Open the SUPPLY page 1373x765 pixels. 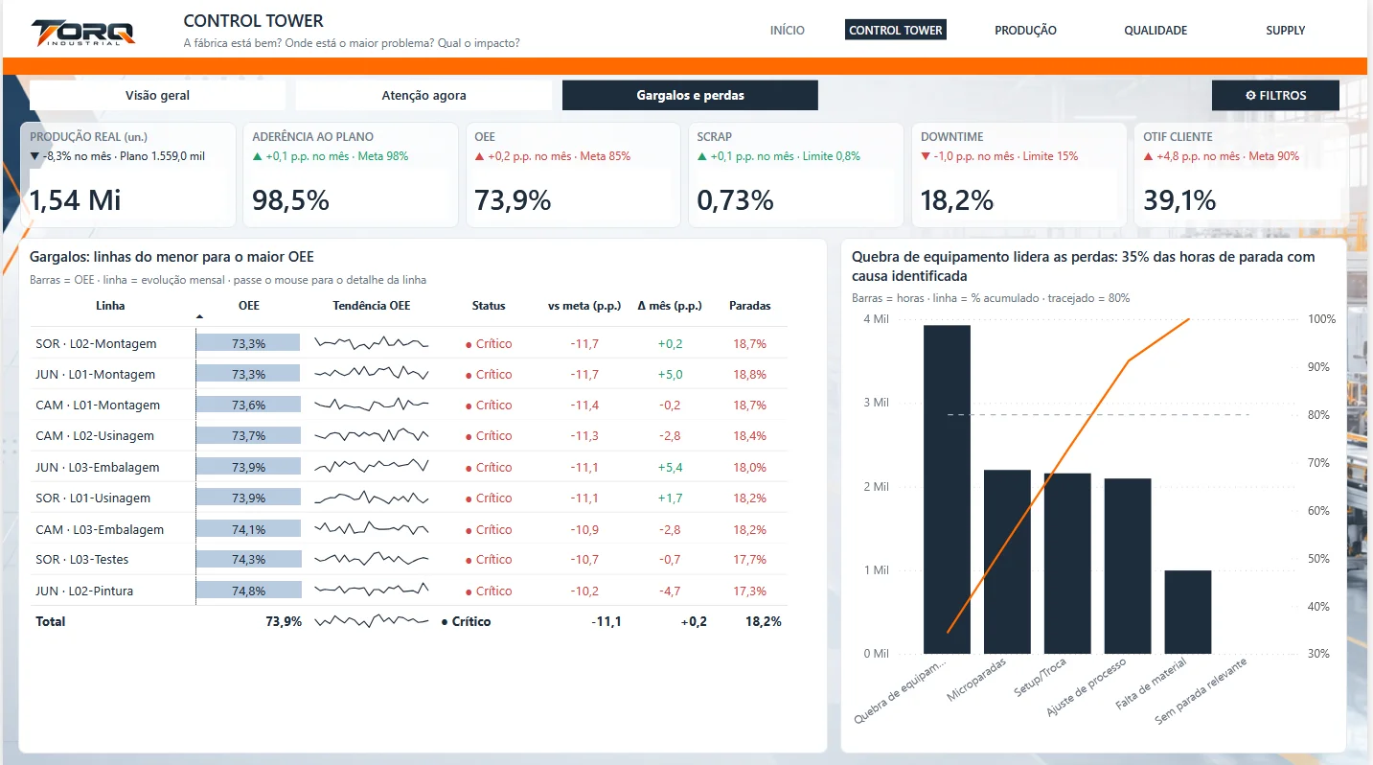(x=1285, y=30)
